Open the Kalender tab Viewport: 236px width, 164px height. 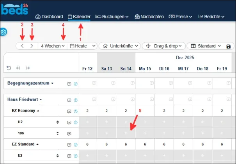coord(79,17)
